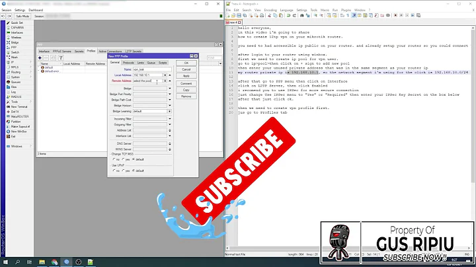This screenshot has height=267, width=476.
Task: Open Encoding menu in Notepad++
Action: 270,10
